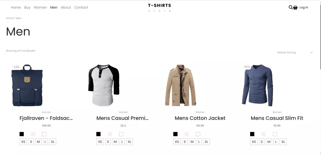This screenshot has height=155, width=321.
Task: Navigate to the Contact page
Action: pyautogui.click(x=81, y=7)
